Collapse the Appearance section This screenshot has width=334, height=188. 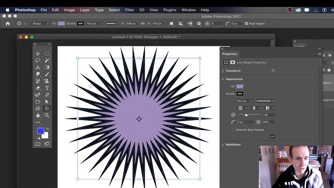[x=223, y=79]
